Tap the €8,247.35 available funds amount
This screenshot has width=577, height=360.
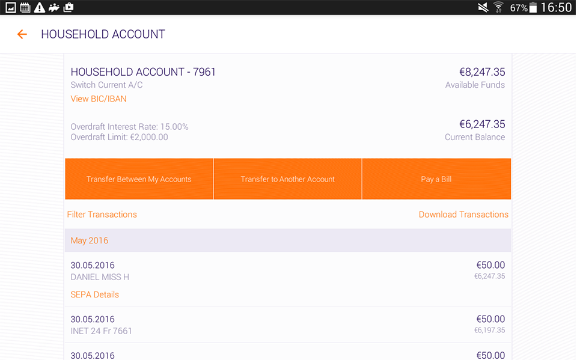click(482, 72)
